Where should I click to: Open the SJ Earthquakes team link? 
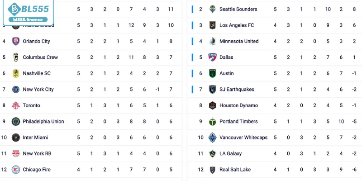click(x=237, y=90)
